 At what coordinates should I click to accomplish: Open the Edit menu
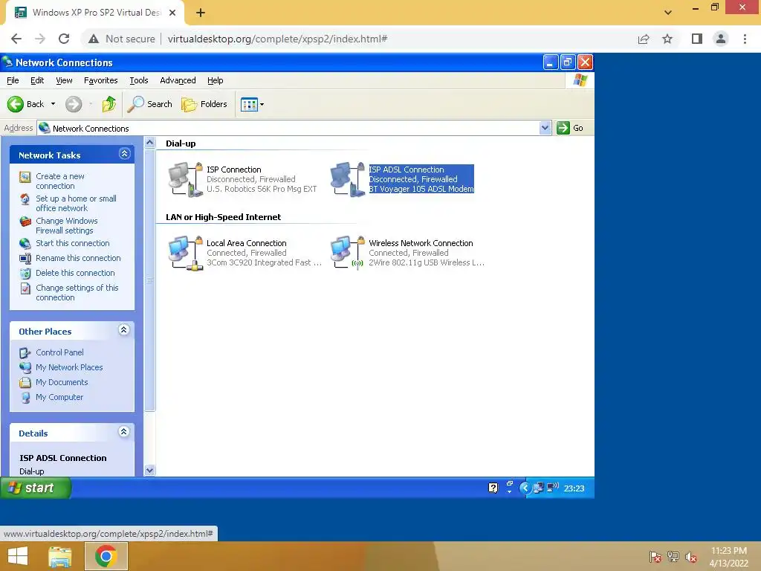pos(37,80)
